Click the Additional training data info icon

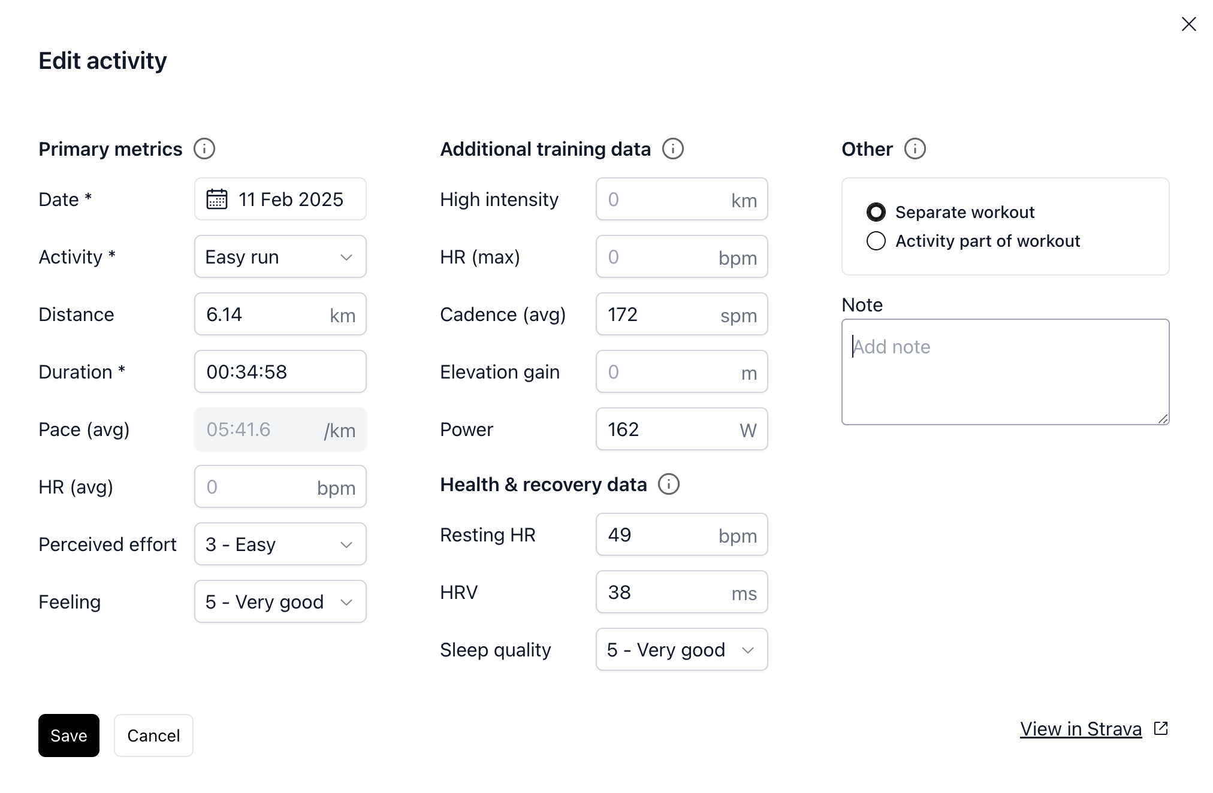673,149
